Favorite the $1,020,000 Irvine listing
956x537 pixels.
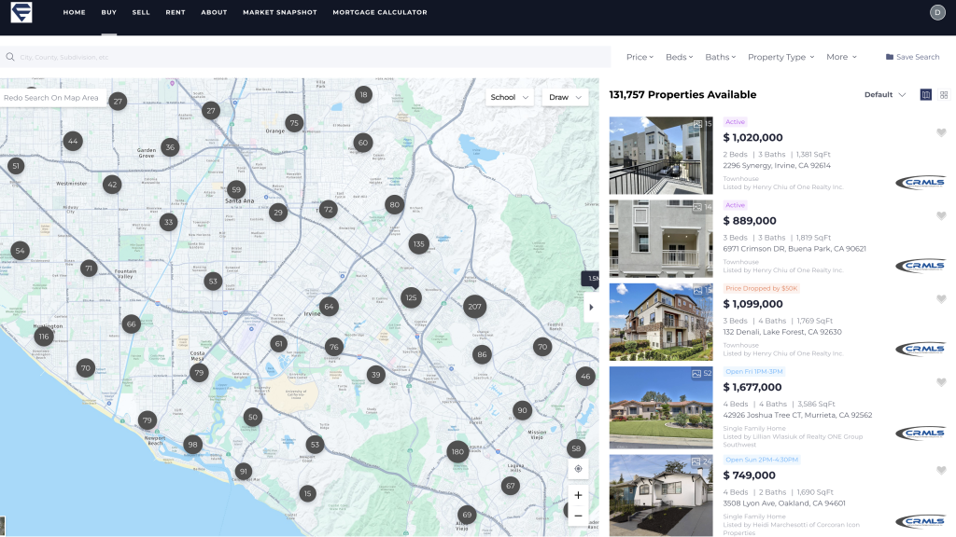[x=941, y=132]
